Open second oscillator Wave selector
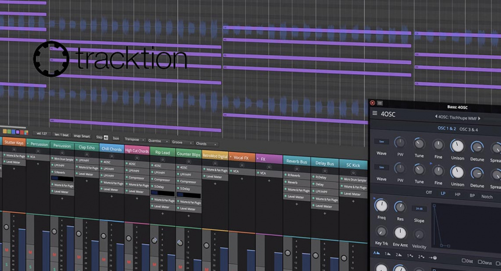The image size is (501, 271). (x=382, y=167)
